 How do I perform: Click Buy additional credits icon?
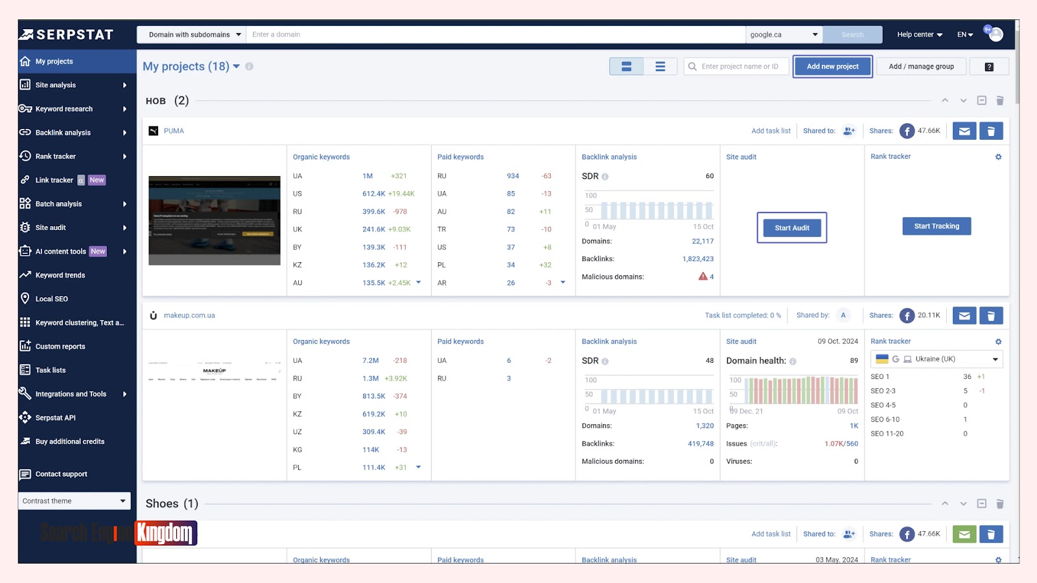(x=25, y=441)
